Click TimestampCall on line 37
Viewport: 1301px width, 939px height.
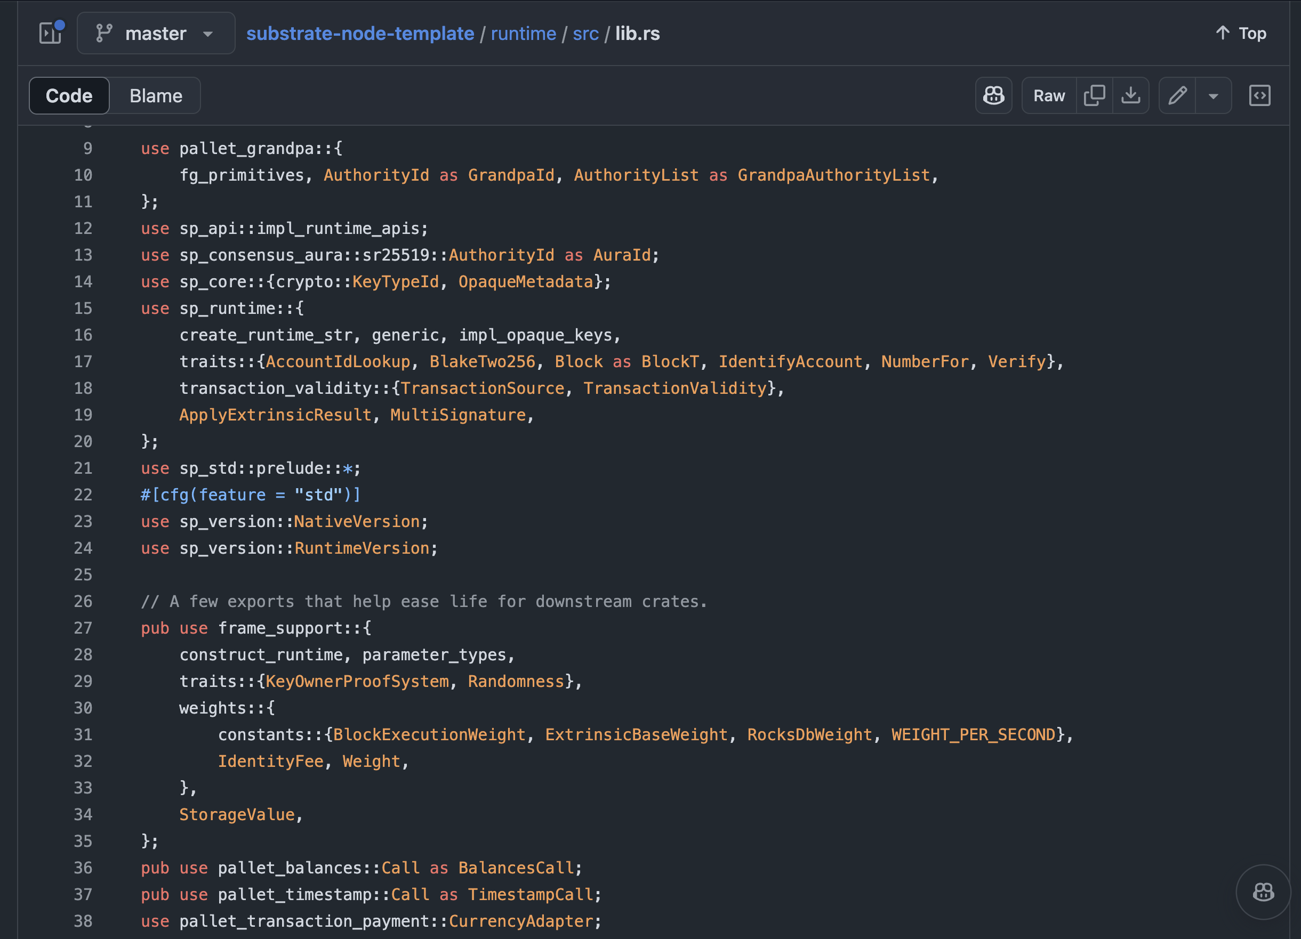(531, 895)
